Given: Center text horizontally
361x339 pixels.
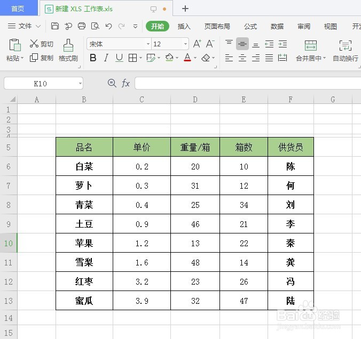Looking at the screenshot, I should (x=242, y=58).
